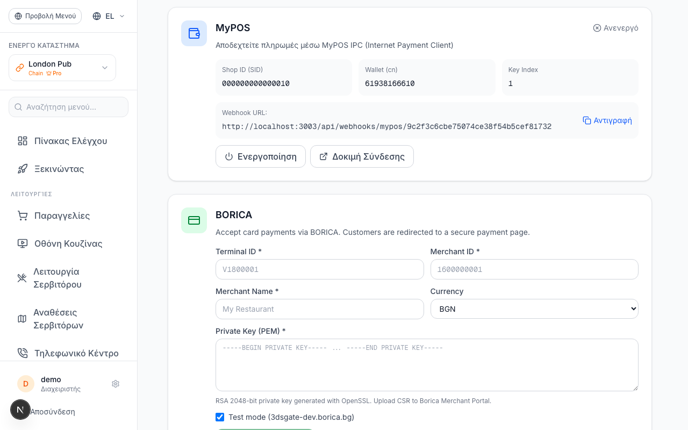Navigate to Αναθέσεις Σερβιτόρων
This screenshot has height=430, width=688.
69,319
